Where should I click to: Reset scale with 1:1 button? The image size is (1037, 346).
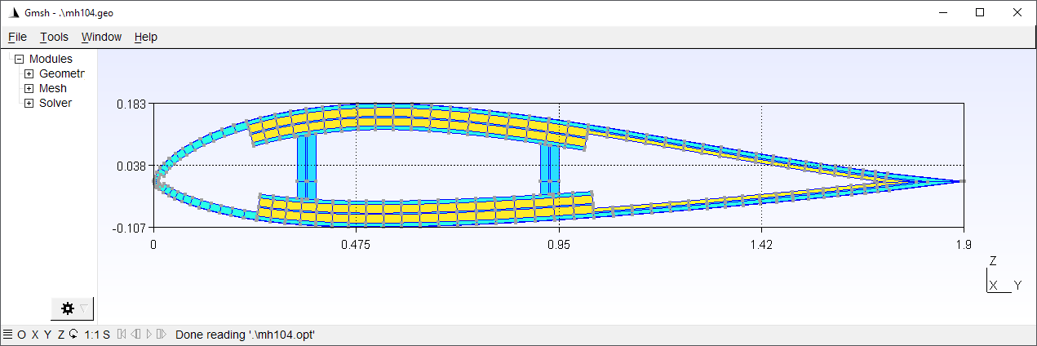click(x=92, y=334)
